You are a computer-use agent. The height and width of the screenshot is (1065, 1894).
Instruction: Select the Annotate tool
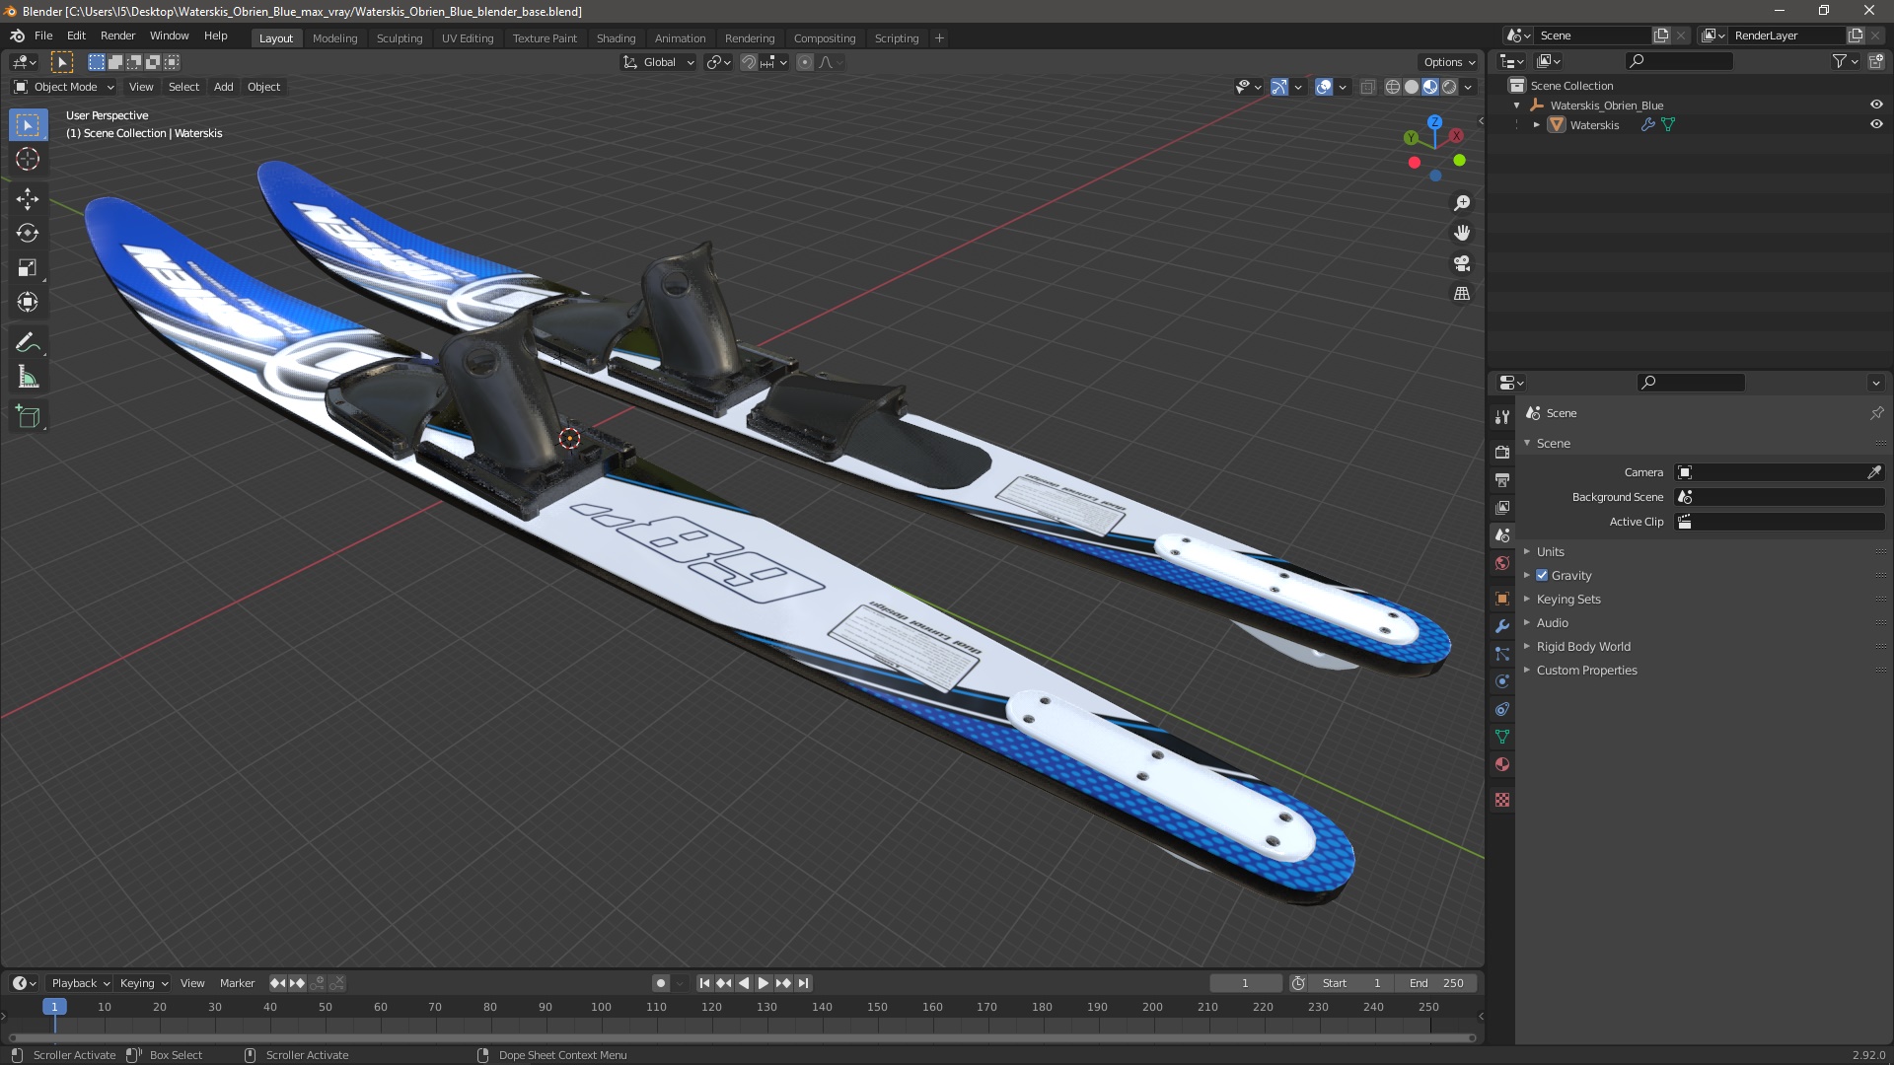click(x=28, y=343)
